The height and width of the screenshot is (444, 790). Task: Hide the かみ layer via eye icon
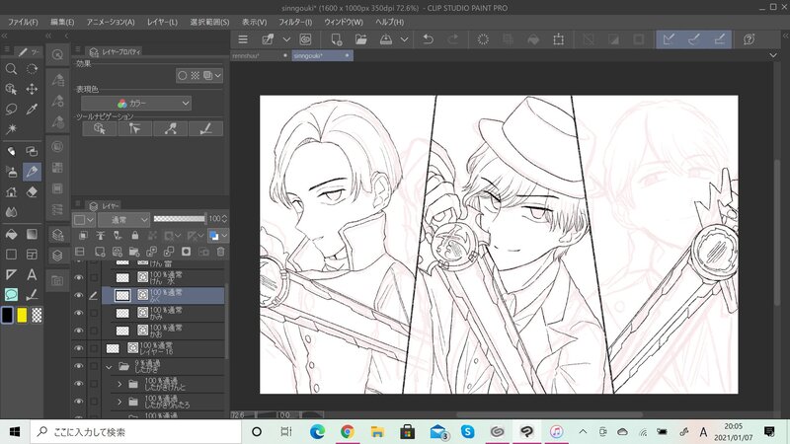[x=79, y=313]
